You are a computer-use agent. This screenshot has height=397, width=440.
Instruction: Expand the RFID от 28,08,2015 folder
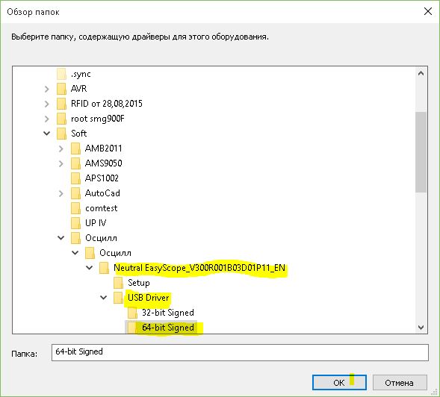tap(47, 104)
